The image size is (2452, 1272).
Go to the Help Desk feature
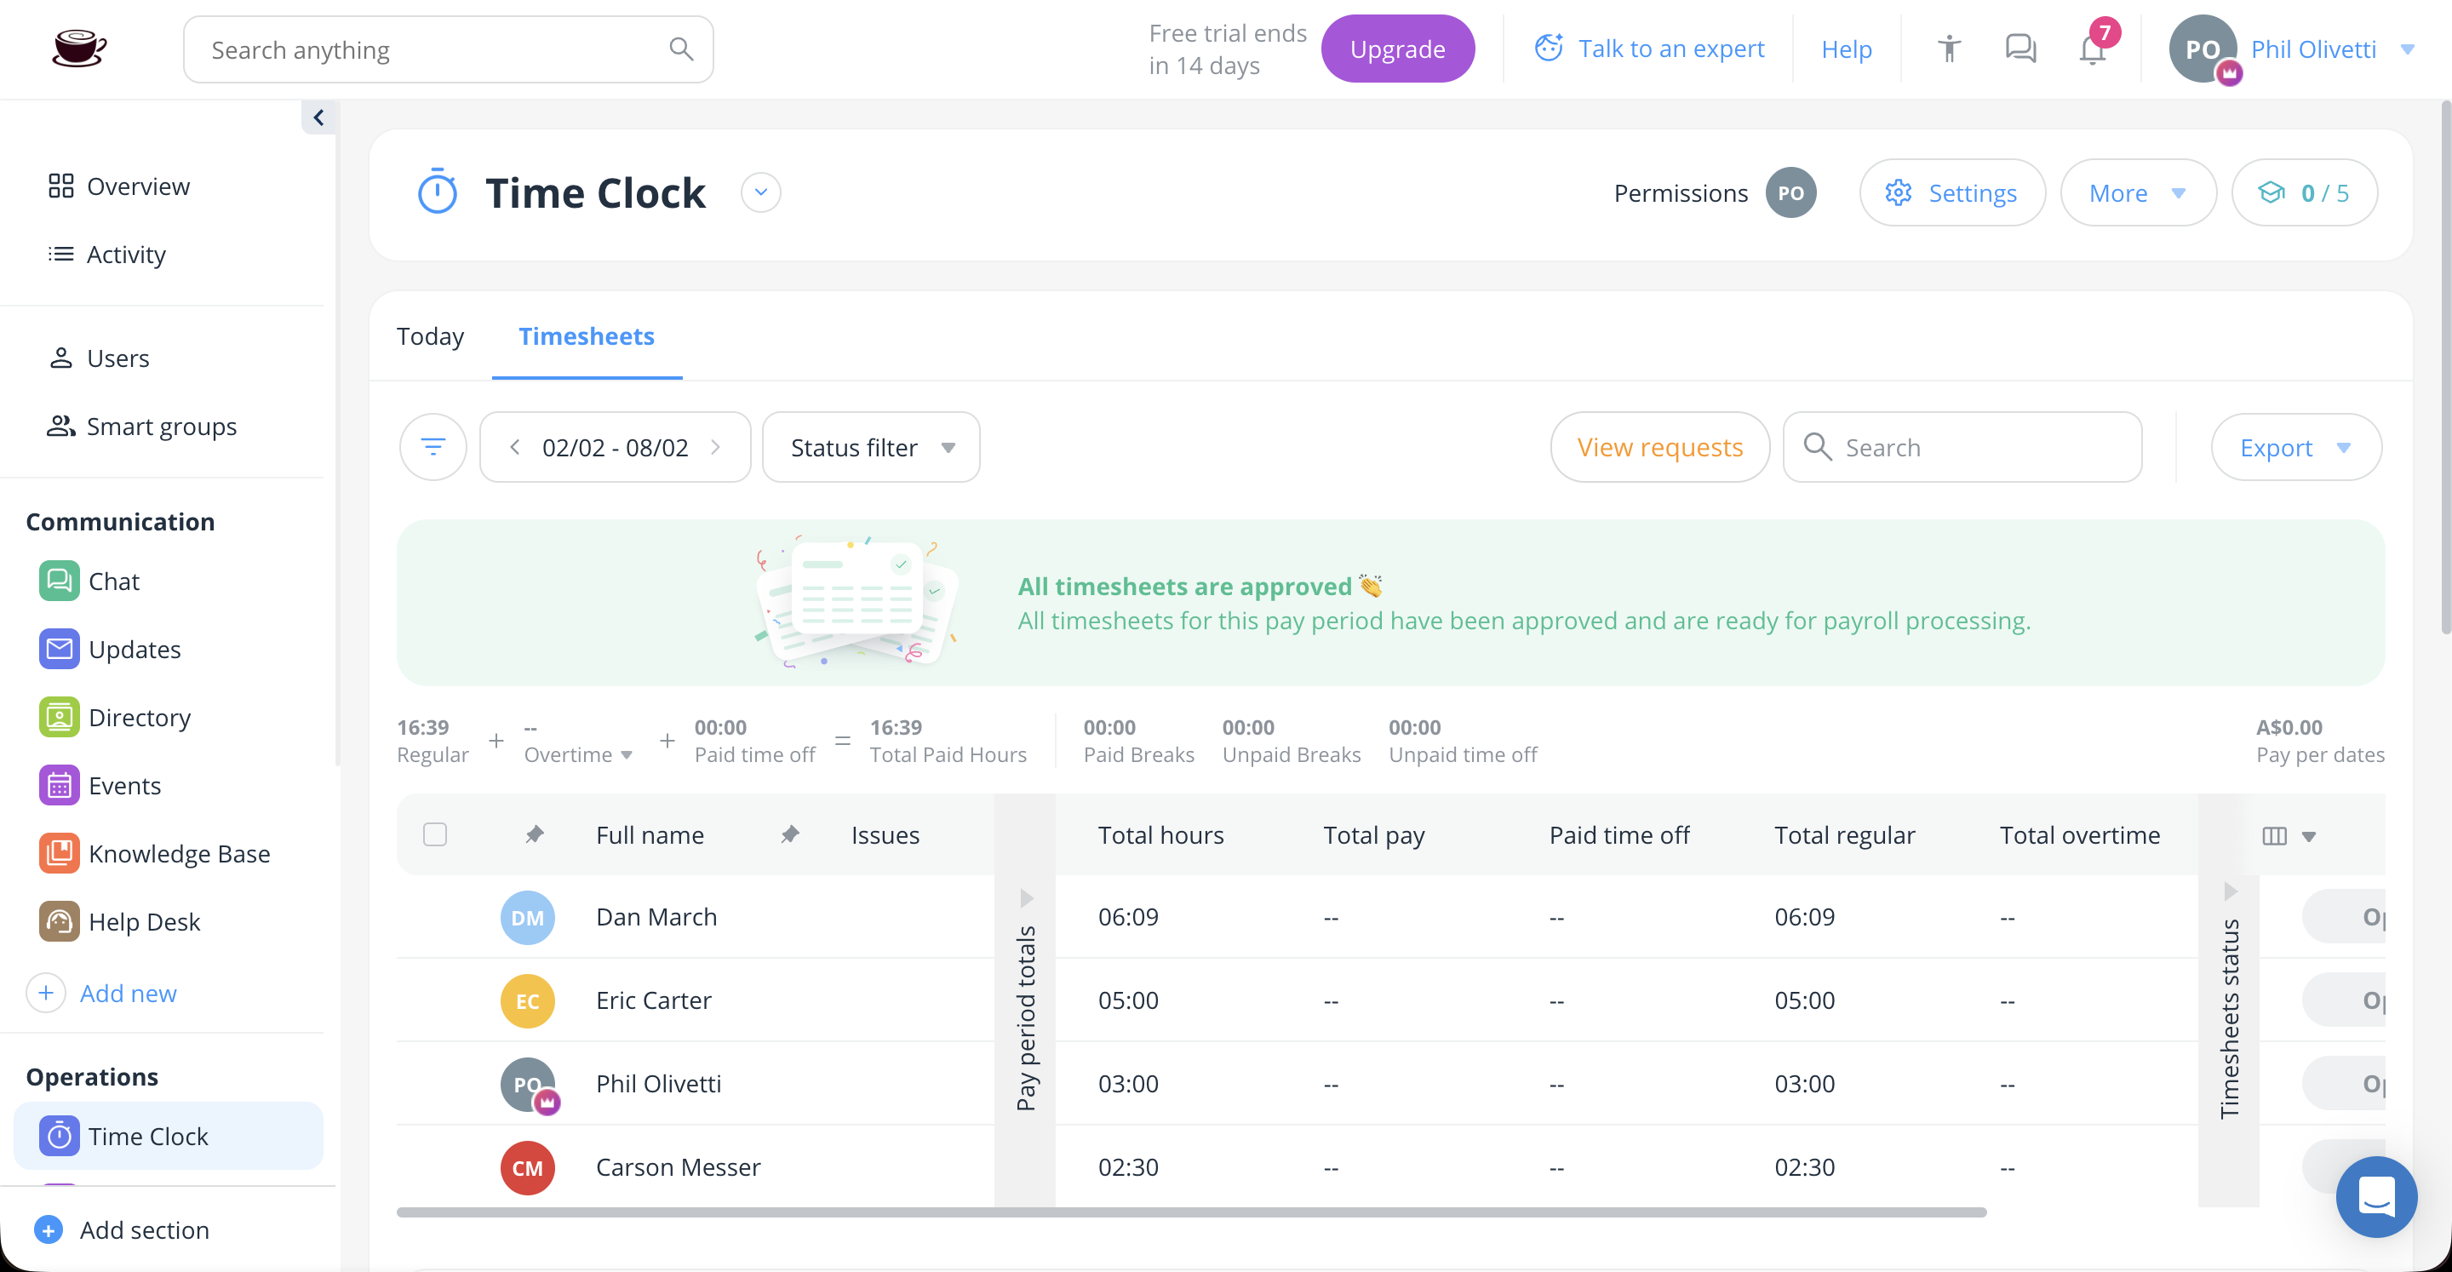coord(144,920)
